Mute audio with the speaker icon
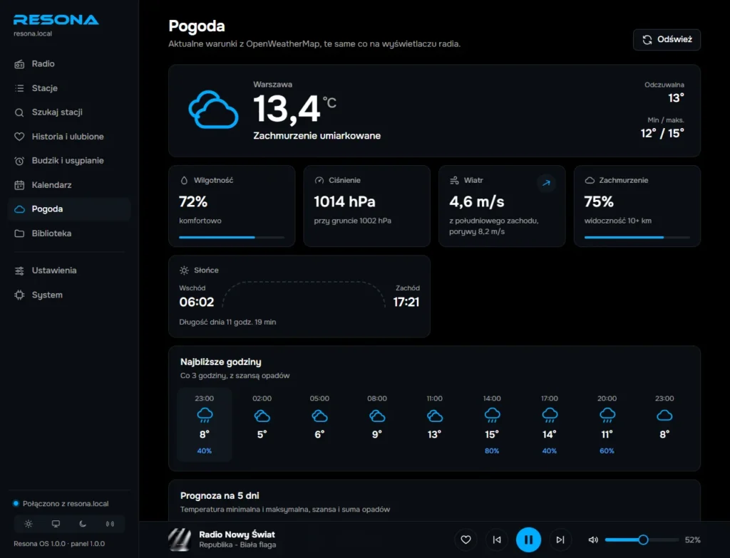Screen dimensions: 730x558 [x=593, y=539]
